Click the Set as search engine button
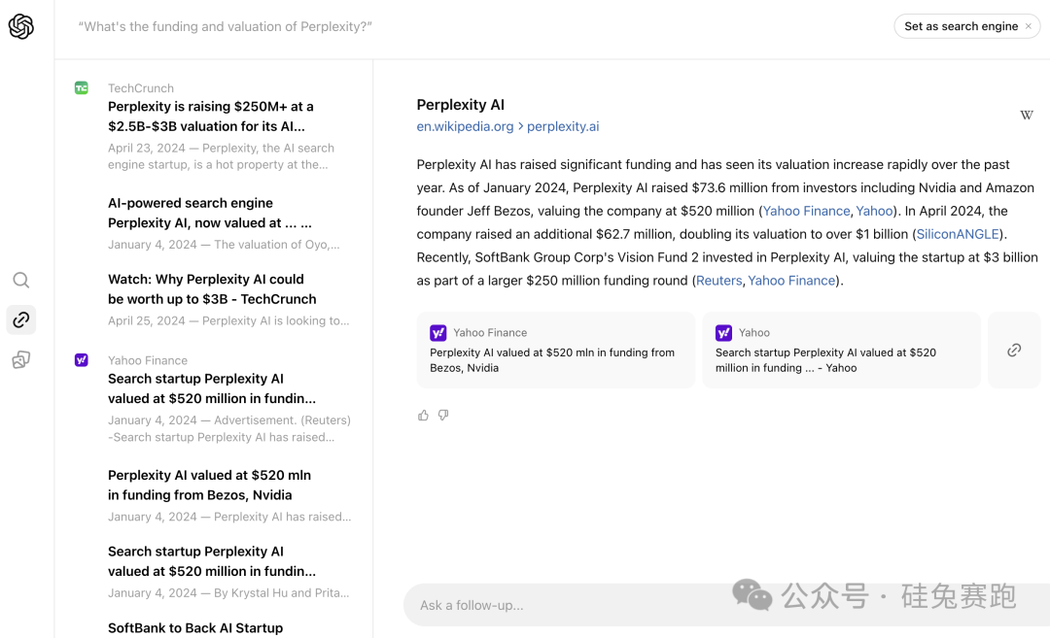Image resolution: width=1050 pixels, height=638 pixels. click(x=961, y=26)
